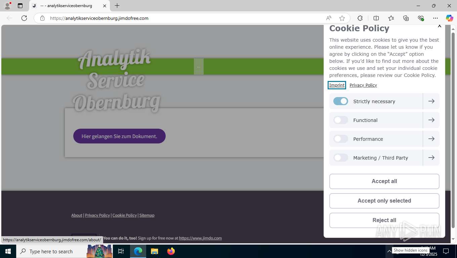This screenshot has height=258, width=457.
Task: Open Privacy Policy link in cookie dialog
Action: coord(363,85)
